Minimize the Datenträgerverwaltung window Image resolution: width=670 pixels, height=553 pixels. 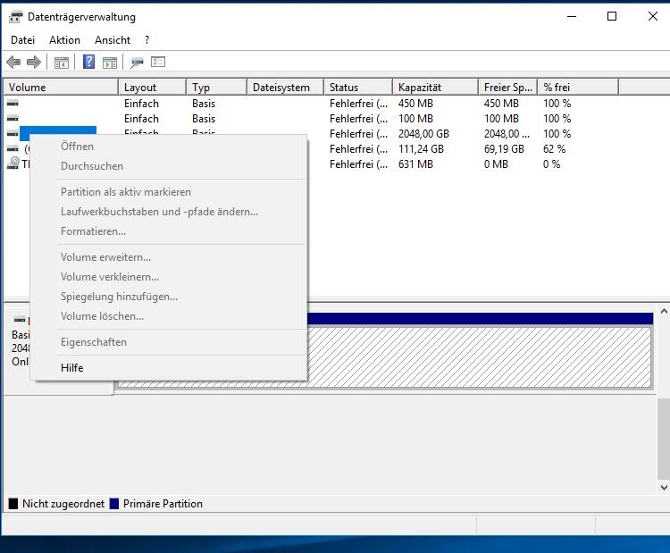click(572, 16)
